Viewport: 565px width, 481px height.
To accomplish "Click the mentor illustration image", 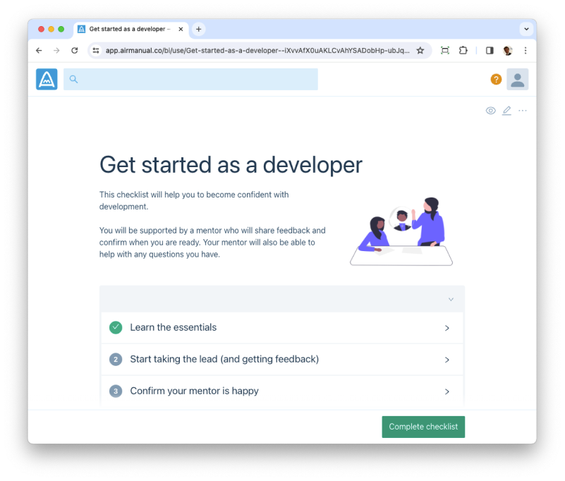I will coord(401,231).
